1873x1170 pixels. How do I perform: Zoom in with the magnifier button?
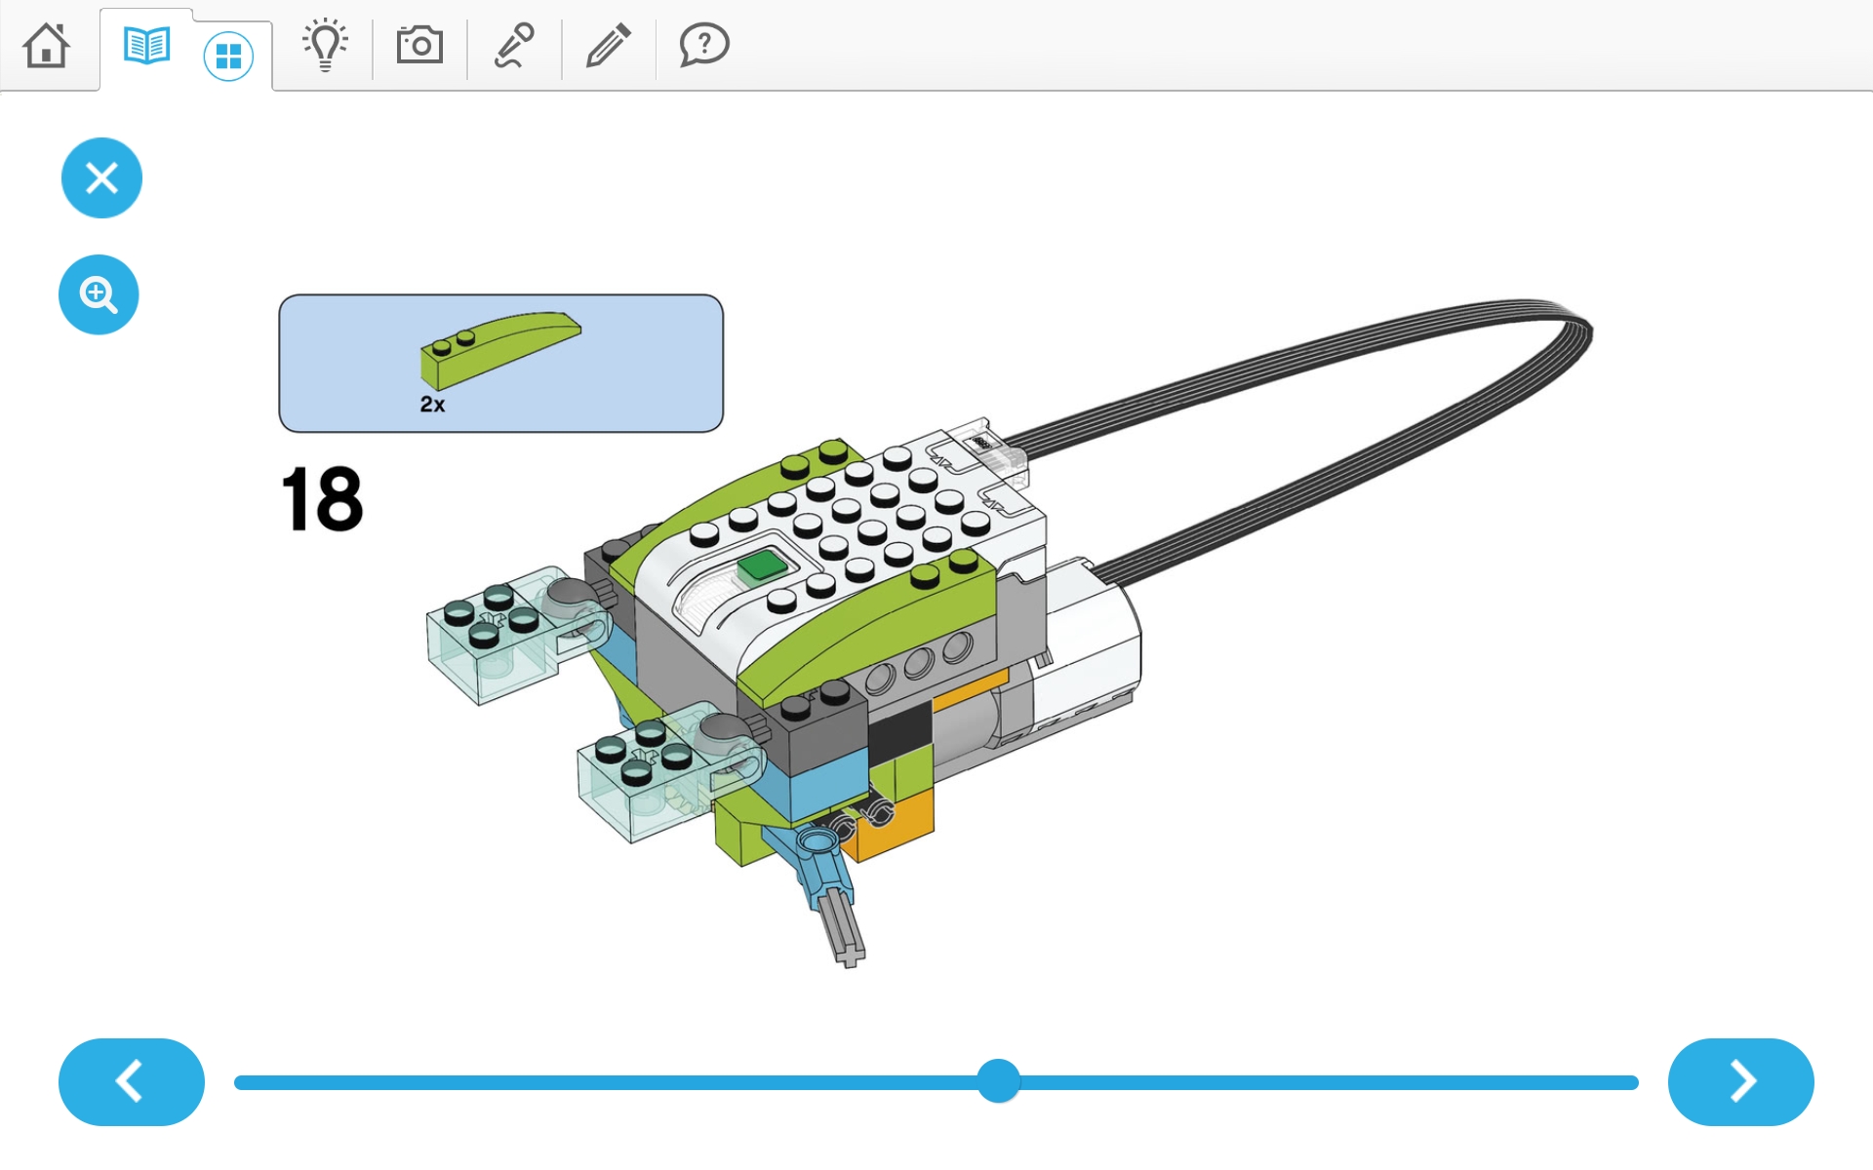pos(99,294)
